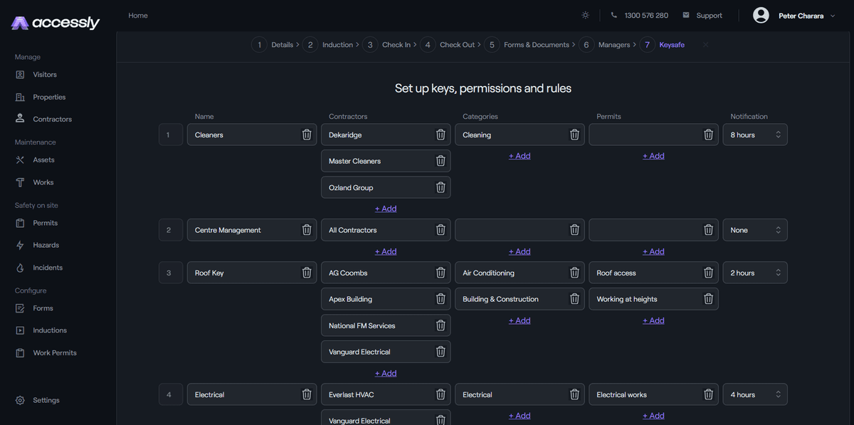Go to step 3 Check In
Viewport: 854px width, 425px height.
pos(389,45)
